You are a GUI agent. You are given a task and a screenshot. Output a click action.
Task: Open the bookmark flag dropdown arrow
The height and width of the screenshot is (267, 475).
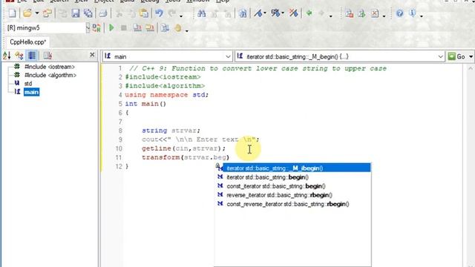[265, 13]
